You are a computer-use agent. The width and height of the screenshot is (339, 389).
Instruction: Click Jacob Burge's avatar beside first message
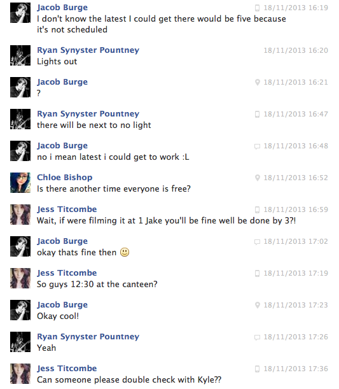(20, 13)
